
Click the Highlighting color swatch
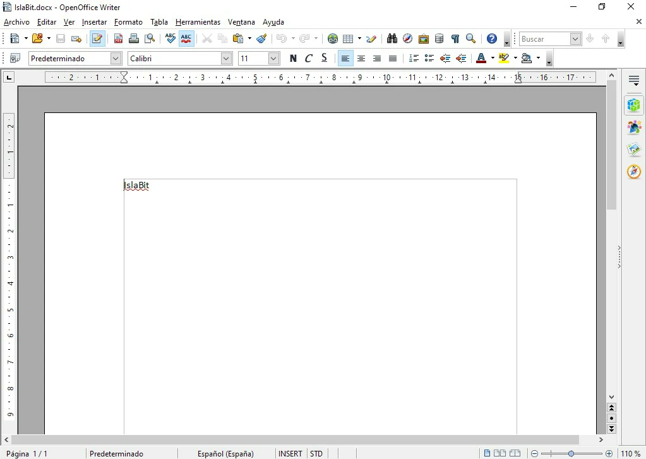[503, 58]
